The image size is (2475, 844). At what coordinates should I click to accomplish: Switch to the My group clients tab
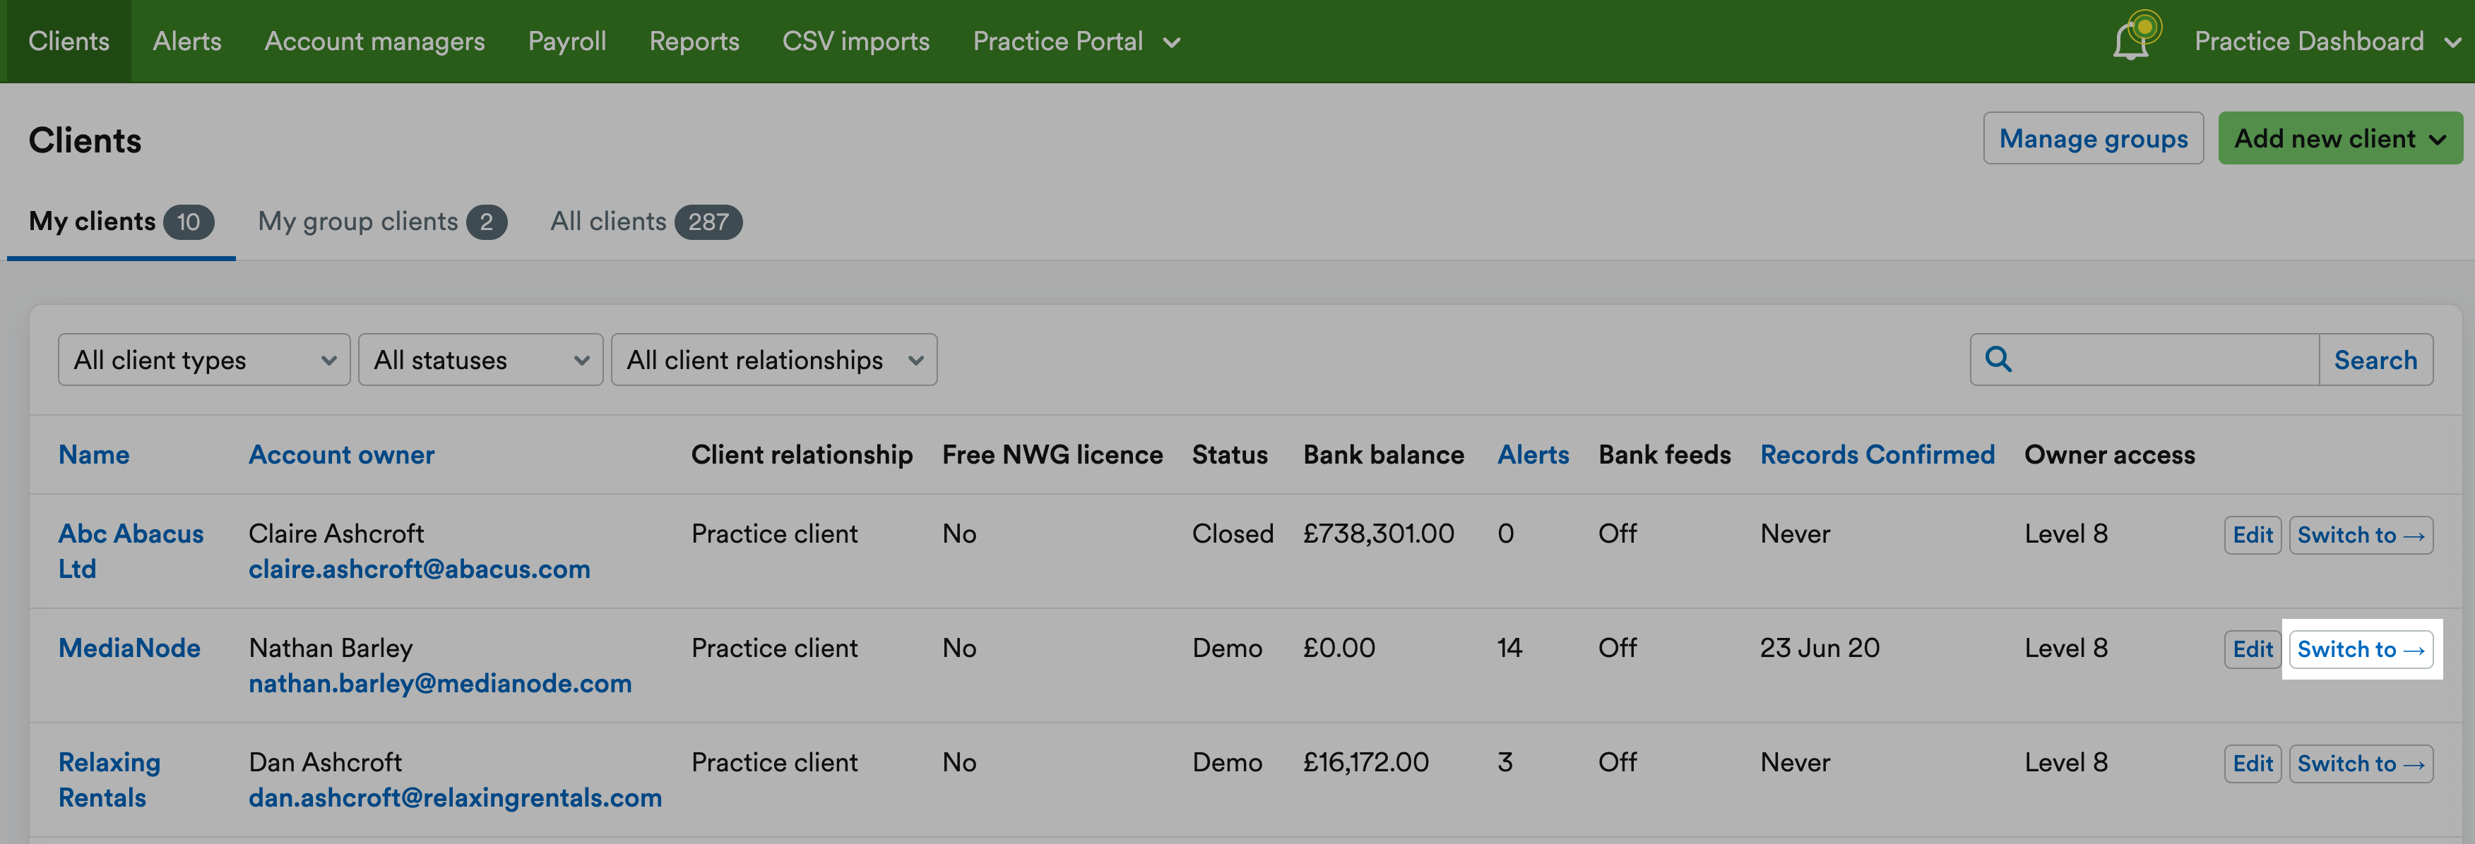[382, 222]
